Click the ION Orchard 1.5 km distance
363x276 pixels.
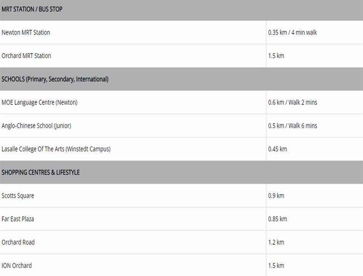coord(276,266)
